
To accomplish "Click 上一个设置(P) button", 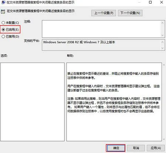I will click(x=104, y=13).
